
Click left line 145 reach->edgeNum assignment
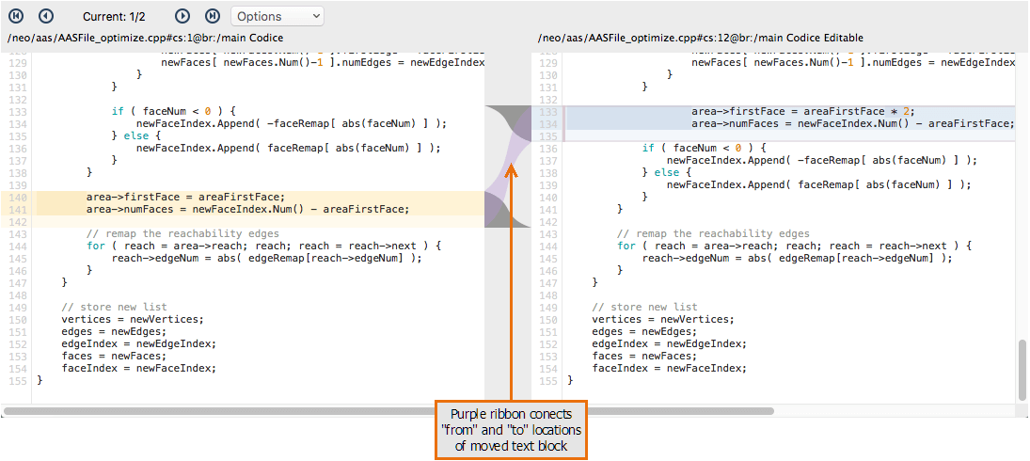click(x=267, y=258)
